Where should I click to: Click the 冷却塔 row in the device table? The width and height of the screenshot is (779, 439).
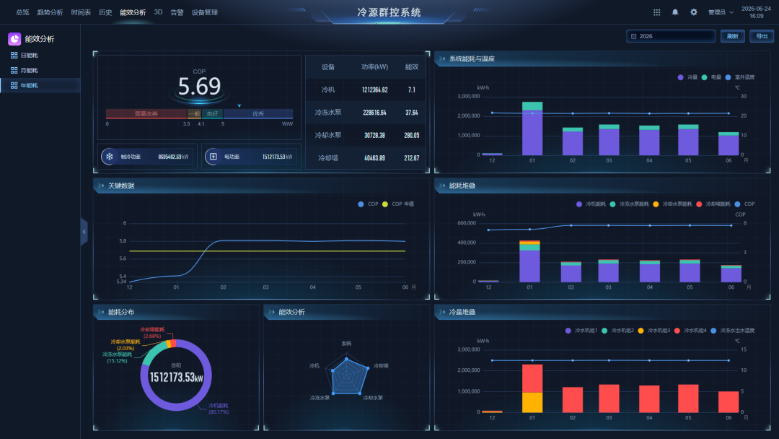point(366,158)
